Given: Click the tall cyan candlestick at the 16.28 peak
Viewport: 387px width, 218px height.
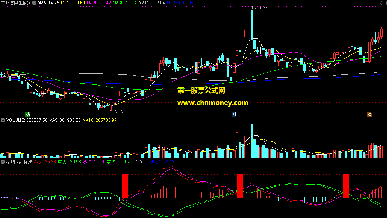Looking at the screenshot, I should (x=252, y=25).
